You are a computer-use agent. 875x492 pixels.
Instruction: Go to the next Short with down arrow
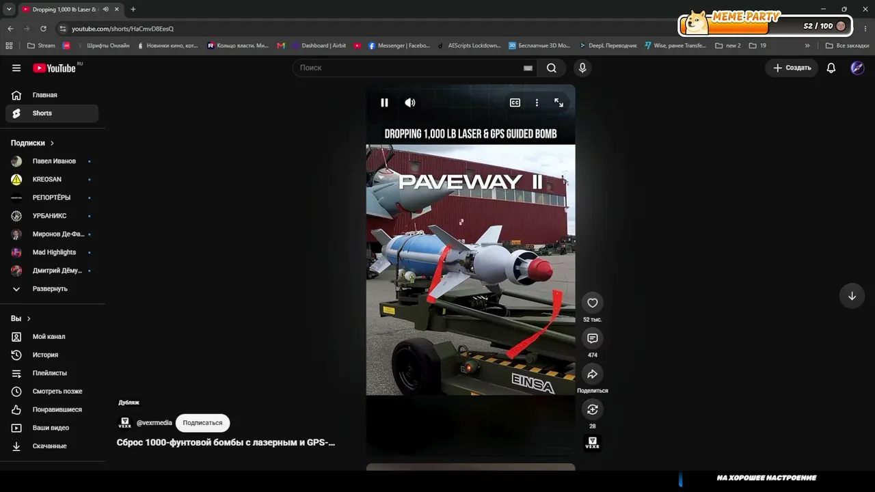[852, 296]
